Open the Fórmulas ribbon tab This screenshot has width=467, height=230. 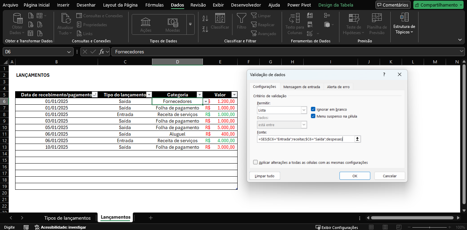click(x=154, y=5)
